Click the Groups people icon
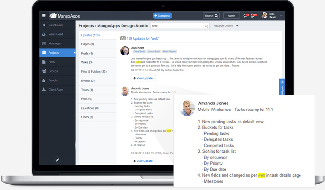 click(44, 71)
